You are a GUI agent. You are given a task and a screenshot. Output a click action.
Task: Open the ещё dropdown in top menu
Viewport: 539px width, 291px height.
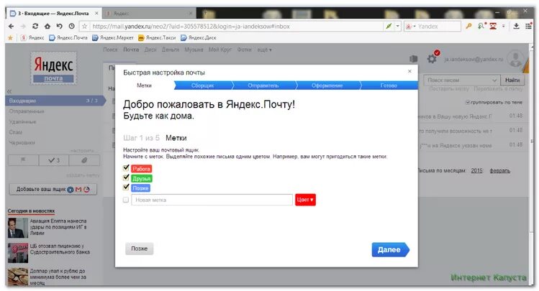coord(264,50)
